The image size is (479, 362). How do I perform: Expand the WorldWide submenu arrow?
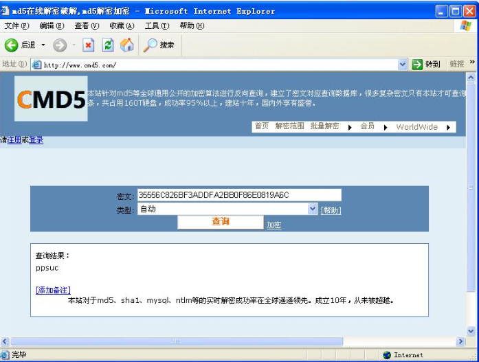448,128
